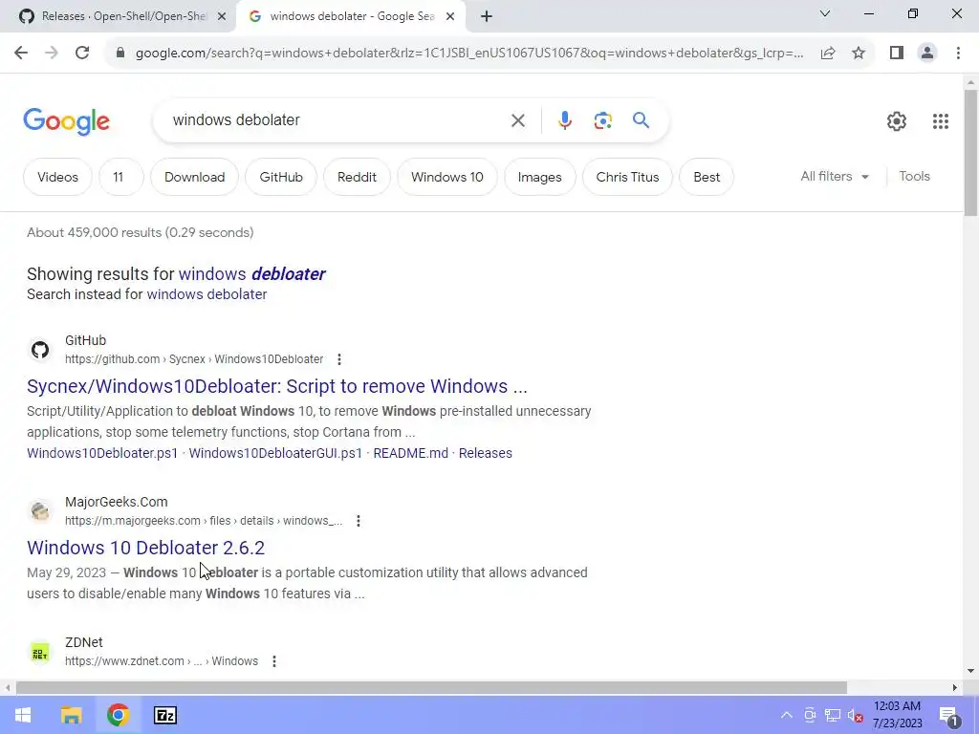
Task: Reload the page with the refresh icon
Action: click(x=82, y=54)
